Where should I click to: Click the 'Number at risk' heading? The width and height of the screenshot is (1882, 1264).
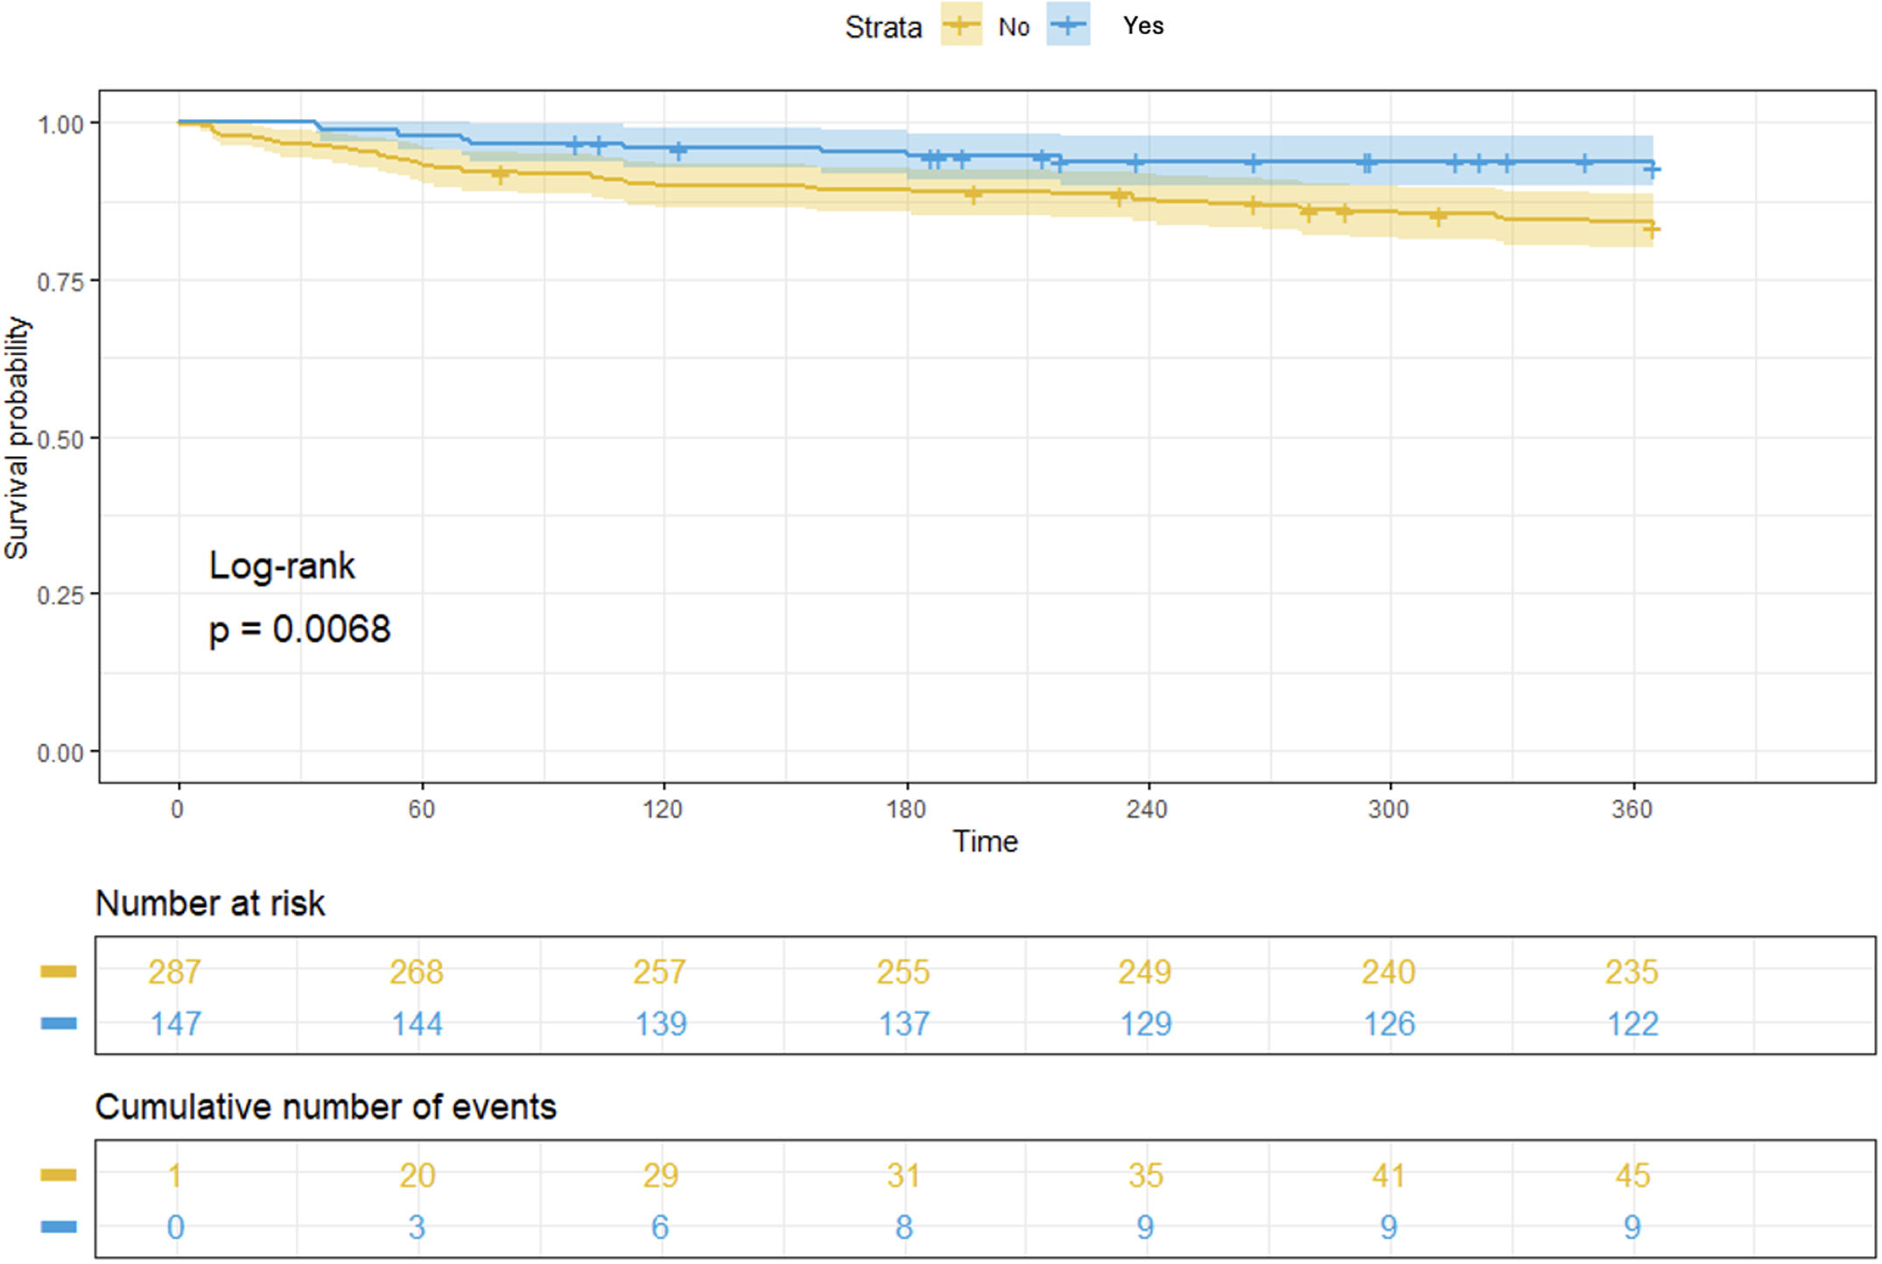pos(210,903)
